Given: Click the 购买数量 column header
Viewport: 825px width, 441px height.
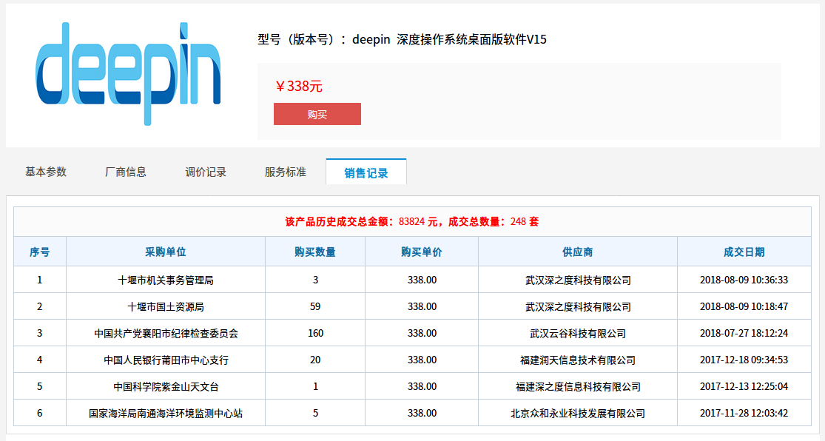Looking at the screenshot, I should [315, 252].
